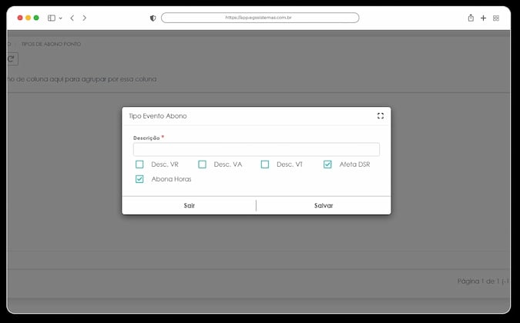Screen dimensions: 520x323
Task: Open Safari sidebar toggle icon
Action: (52, 18)
